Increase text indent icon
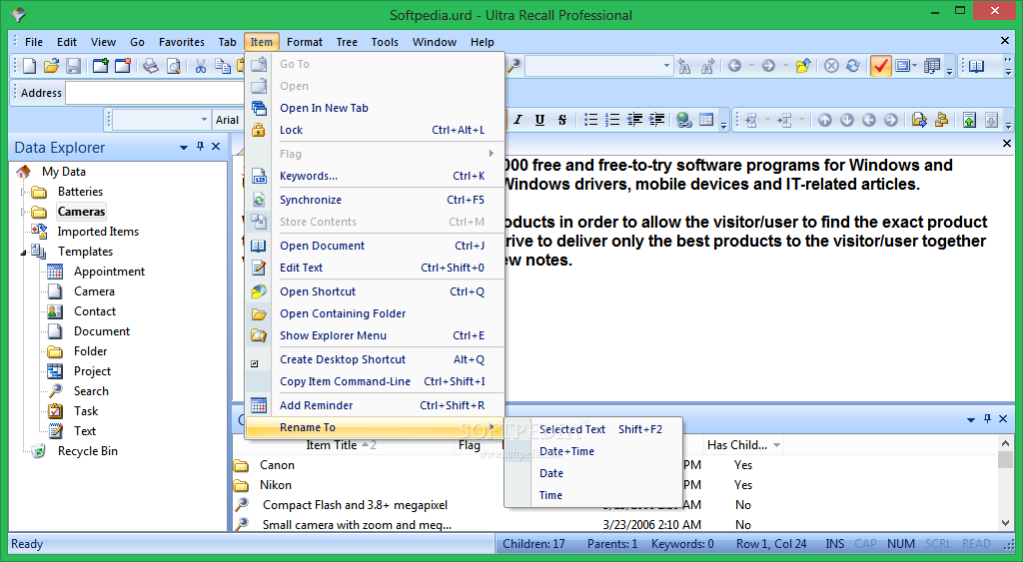 657,120
